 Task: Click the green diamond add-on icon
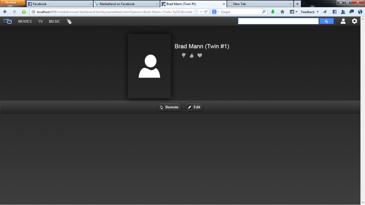[24, 12]
